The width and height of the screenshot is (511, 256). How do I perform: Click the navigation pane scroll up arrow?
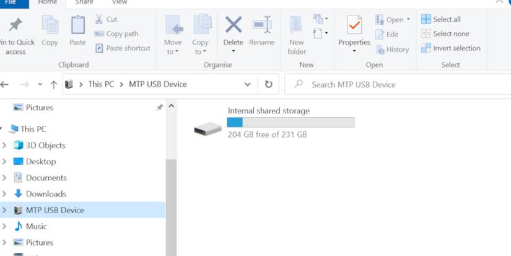click(x=171, y=106)
